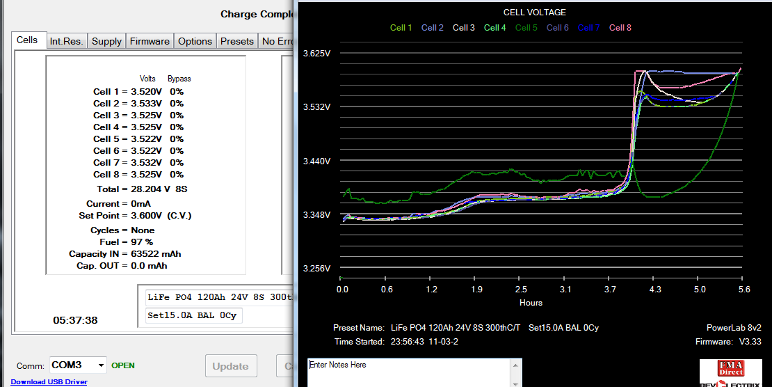The image size is (772, 387).
Task: Click the Cell 4 legend entry
Action: [494, 28]
